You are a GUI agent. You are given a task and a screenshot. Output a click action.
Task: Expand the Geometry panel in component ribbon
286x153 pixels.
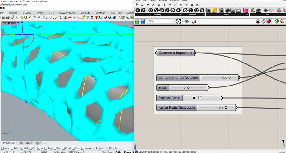coord(181,15)
